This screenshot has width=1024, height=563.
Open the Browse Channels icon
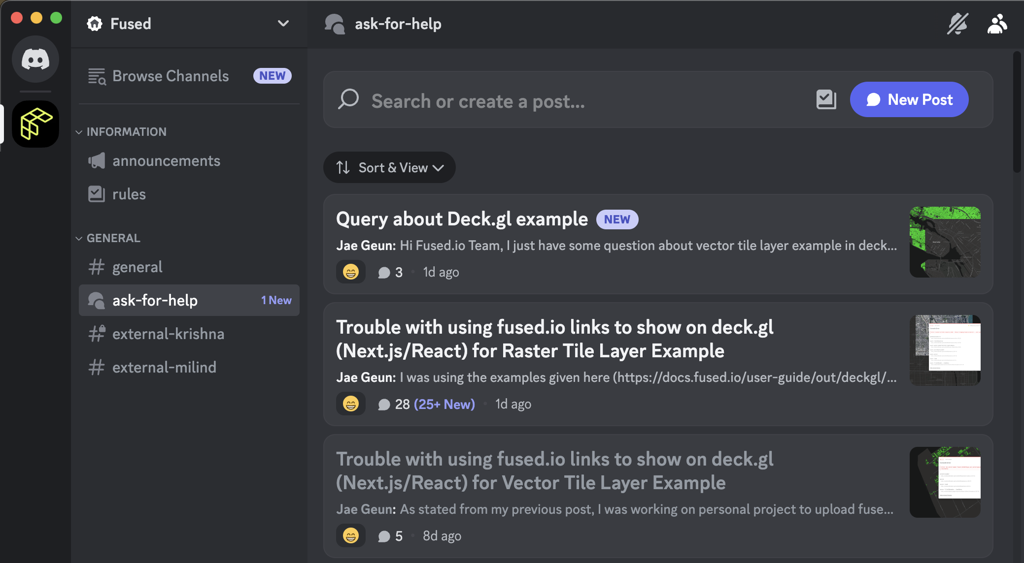(x=97, y=76)
